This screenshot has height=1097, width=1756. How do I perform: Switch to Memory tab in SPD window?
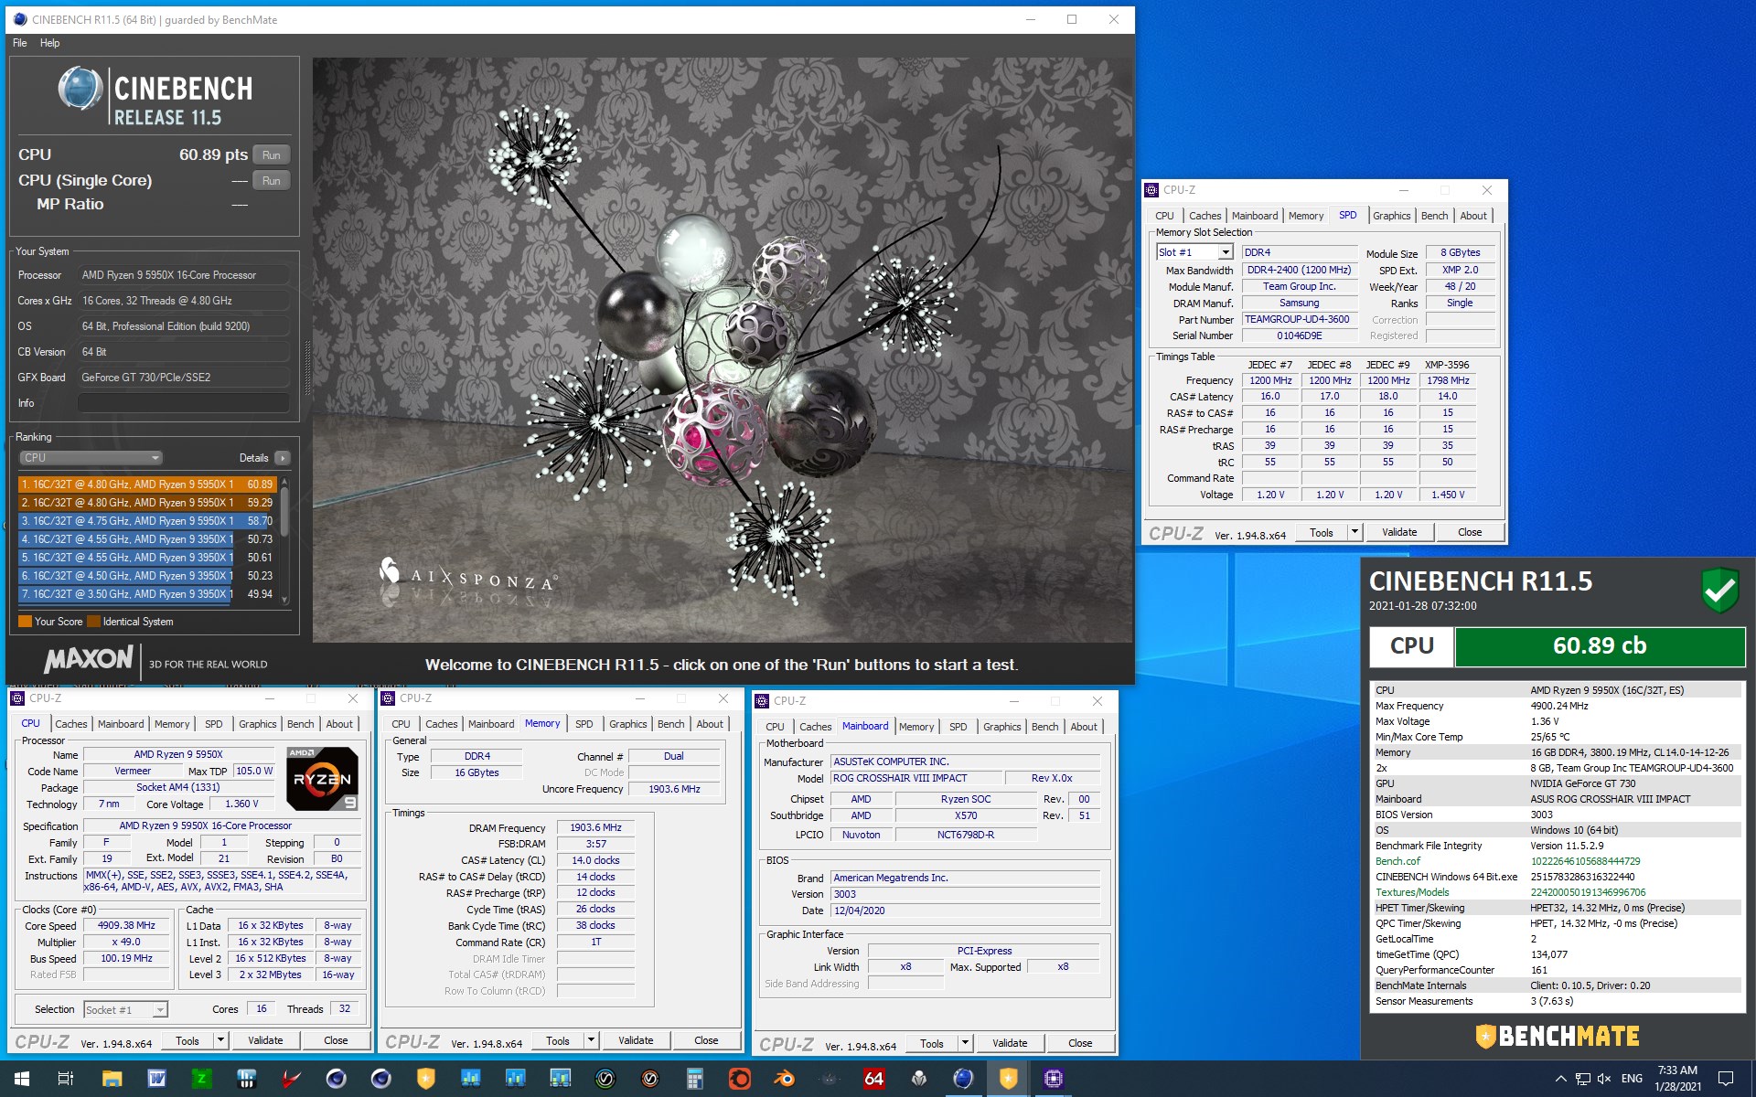click(x=1305, y=216)
